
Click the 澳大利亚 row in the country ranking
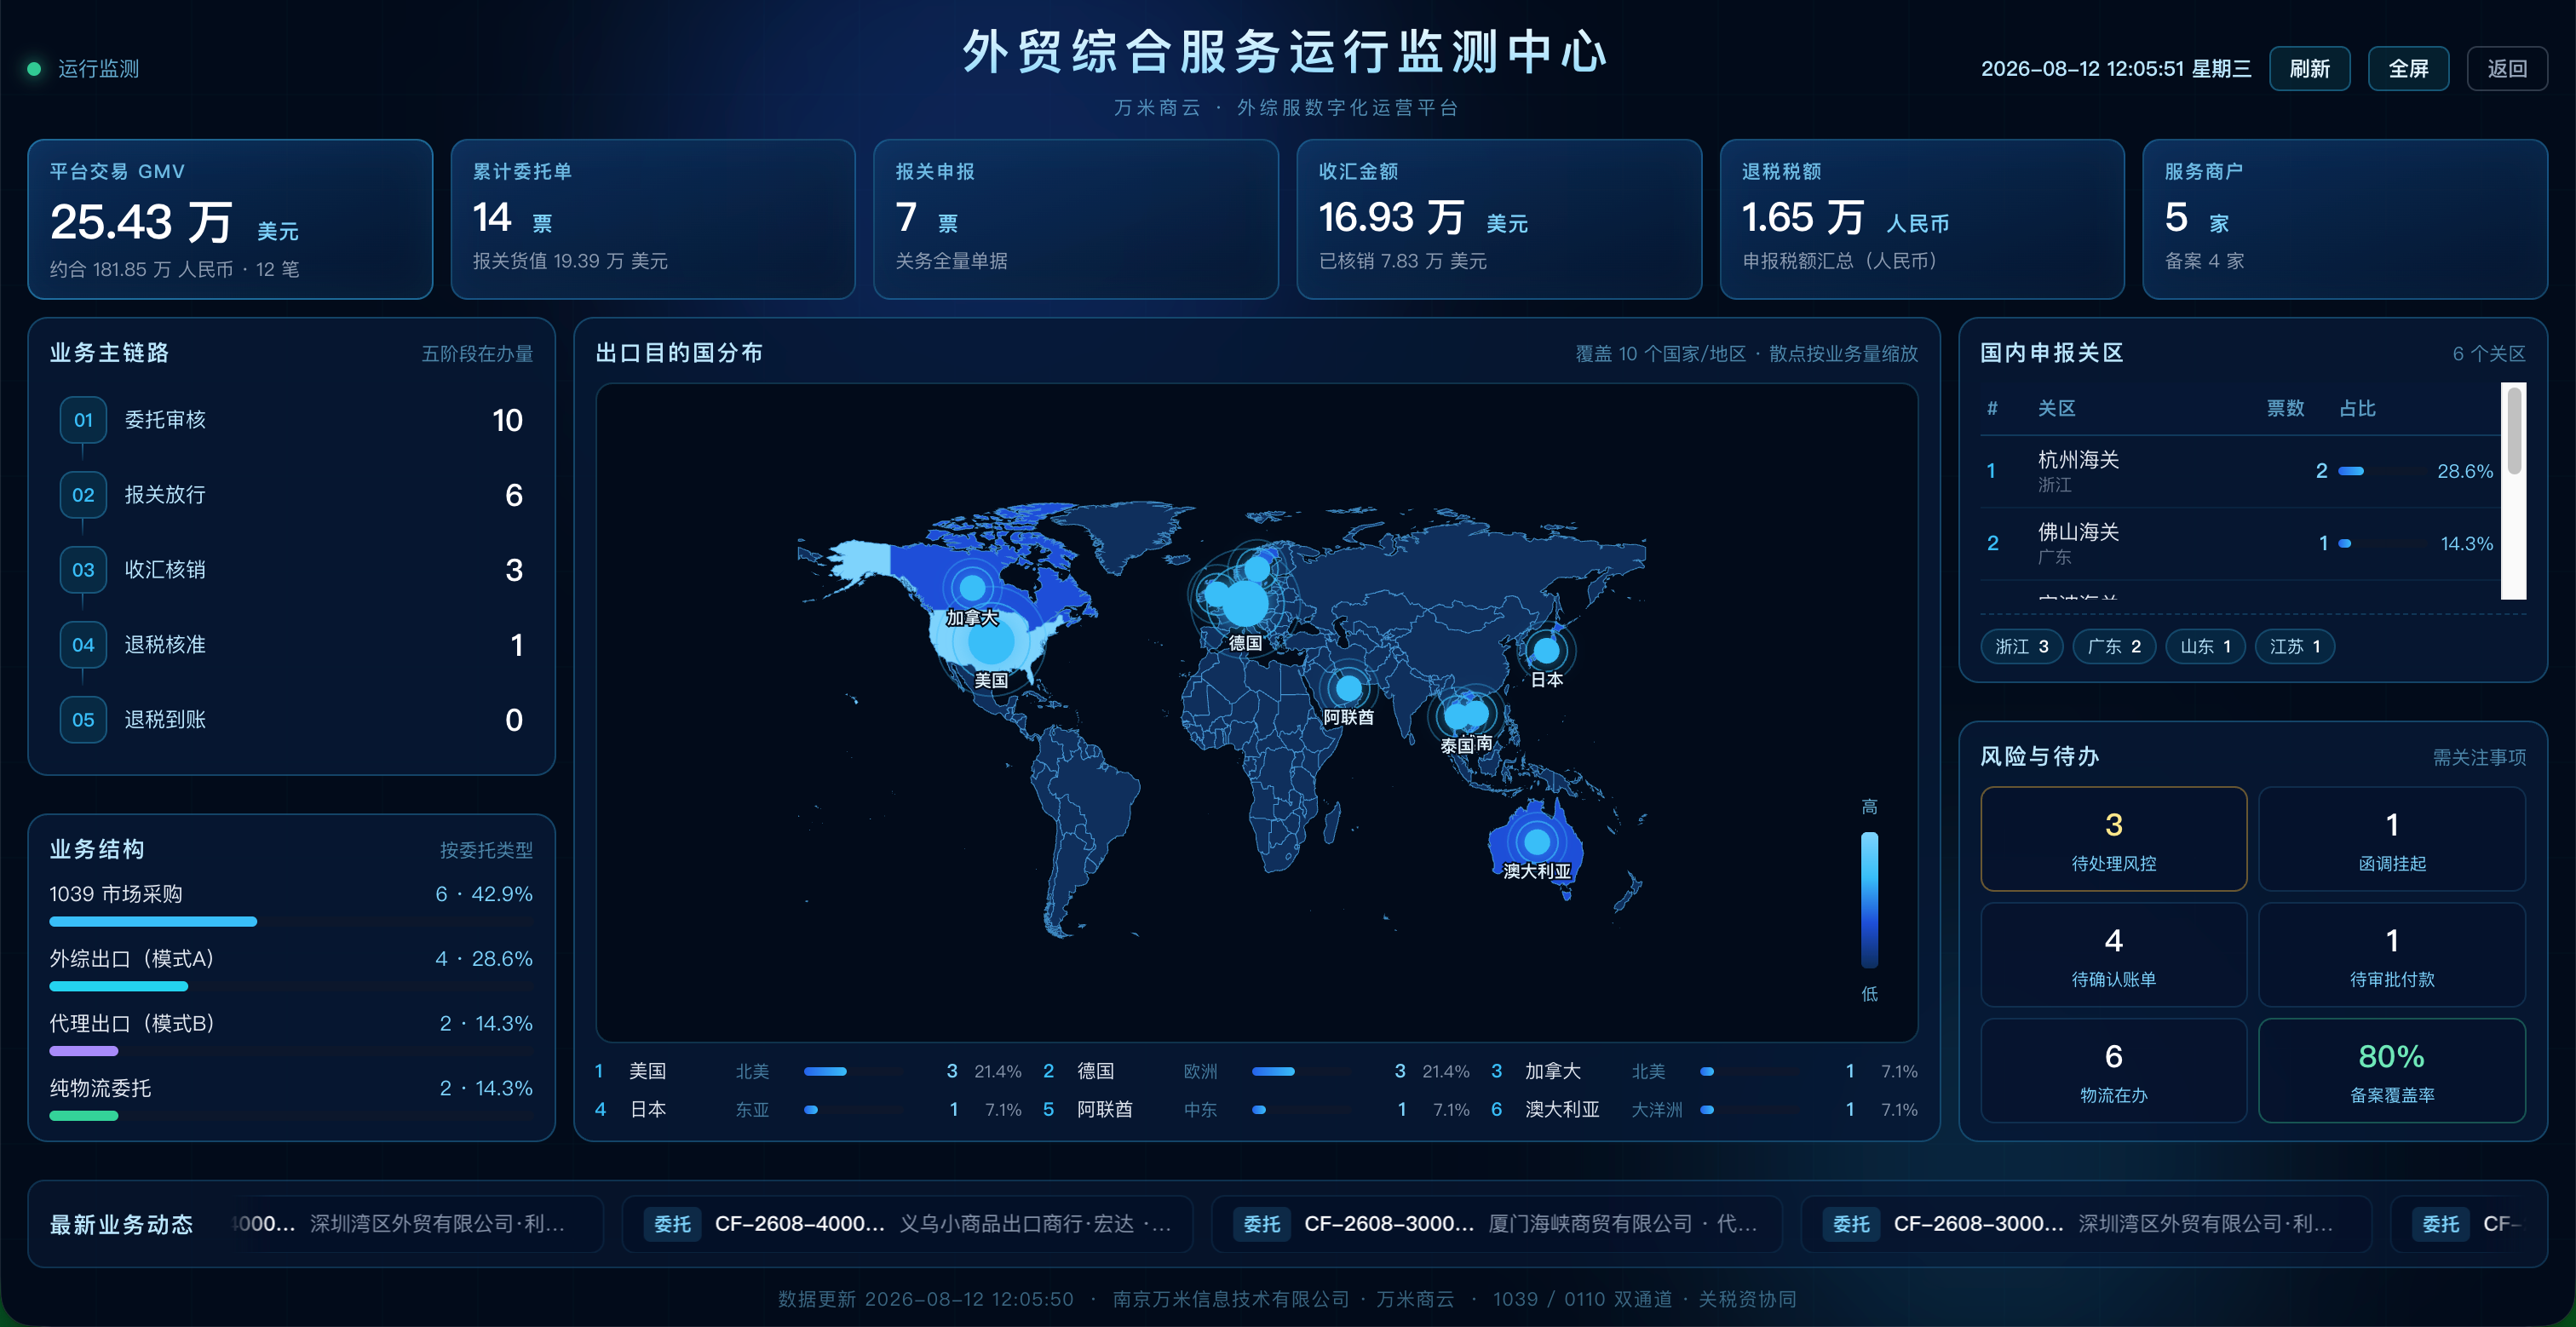[x=1704, y=1109]
